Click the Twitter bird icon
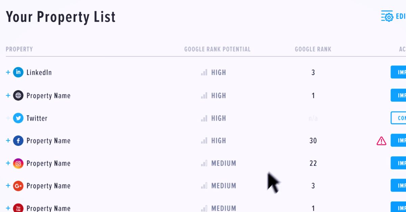 [x=18, y=118]
